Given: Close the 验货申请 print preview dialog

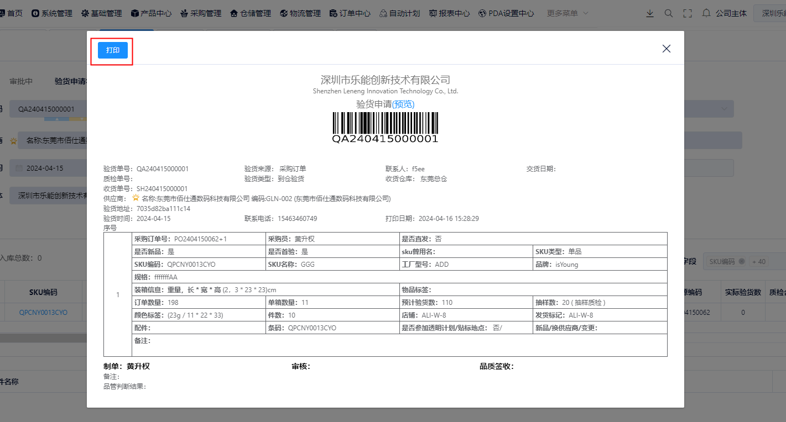Looking at the screenshot, I should tap(666, 49).
